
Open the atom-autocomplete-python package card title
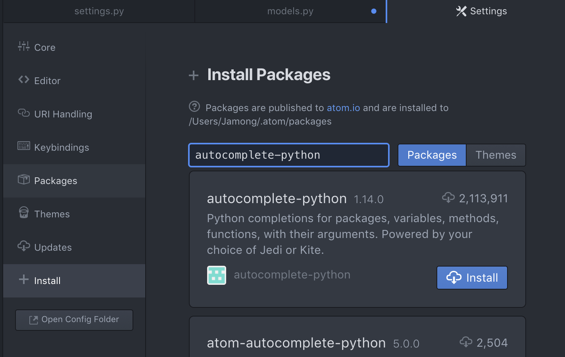(296, 343)
